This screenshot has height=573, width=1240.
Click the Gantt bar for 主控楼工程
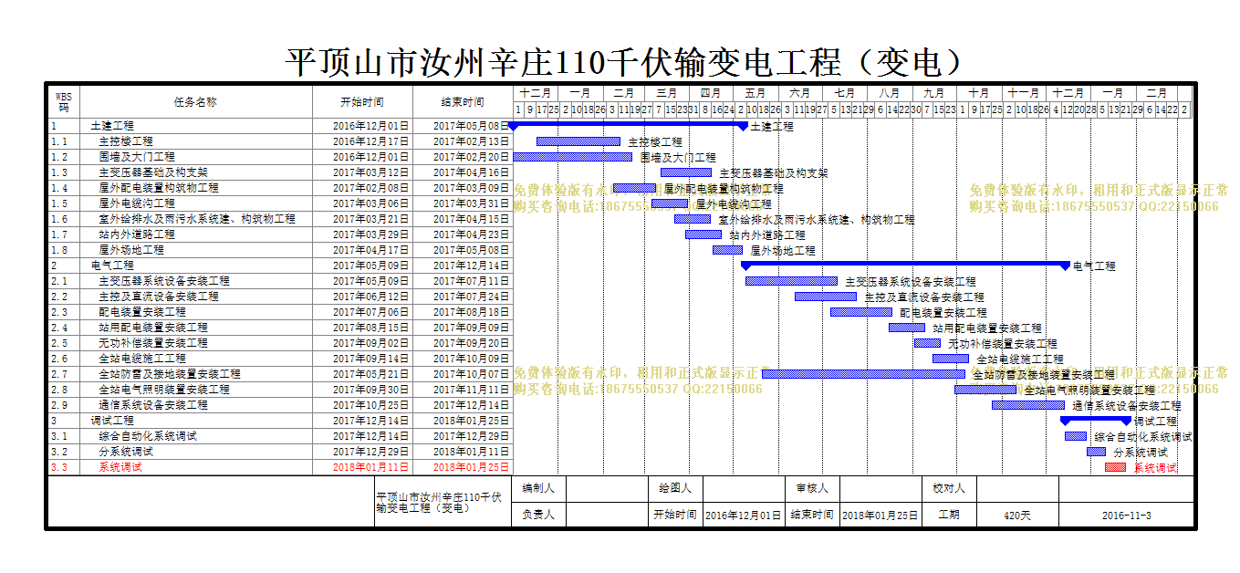578,141
